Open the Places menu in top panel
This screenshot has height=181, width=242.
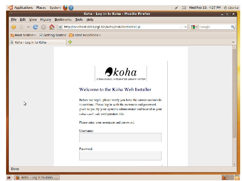click(x=41, y=8)
